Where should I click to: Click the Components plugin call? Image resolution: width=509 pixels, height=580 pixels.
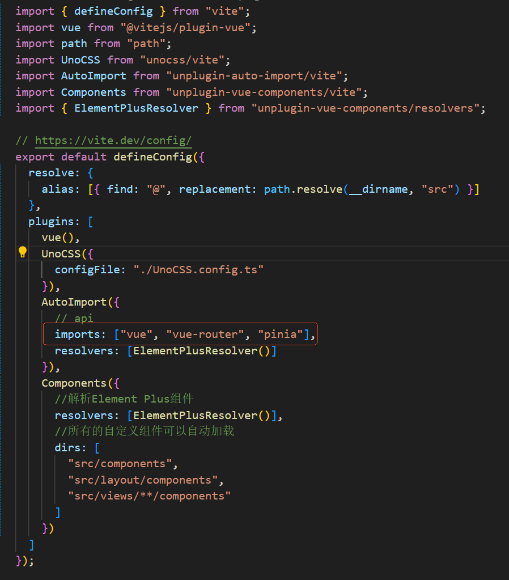74,383
